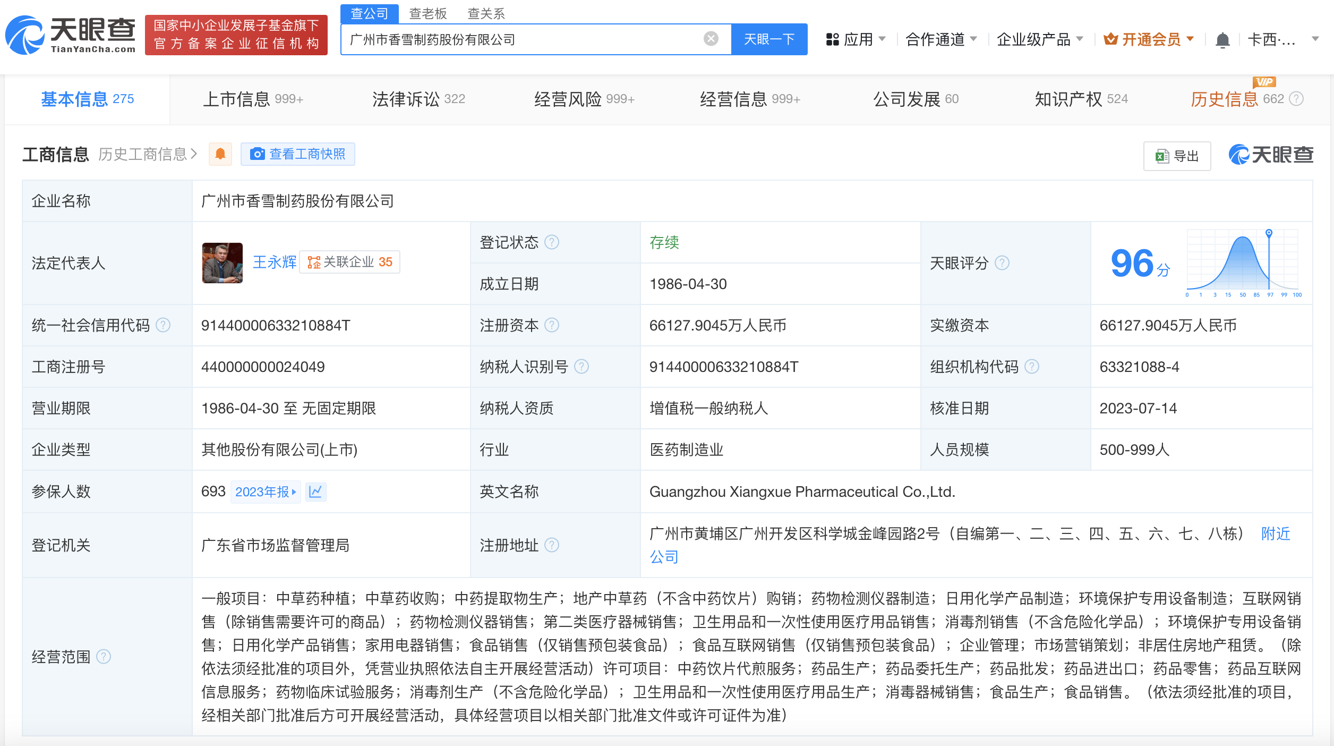Click the help icon next to 登记状态
Screen dimensions: 1334x746
point(552,242)
